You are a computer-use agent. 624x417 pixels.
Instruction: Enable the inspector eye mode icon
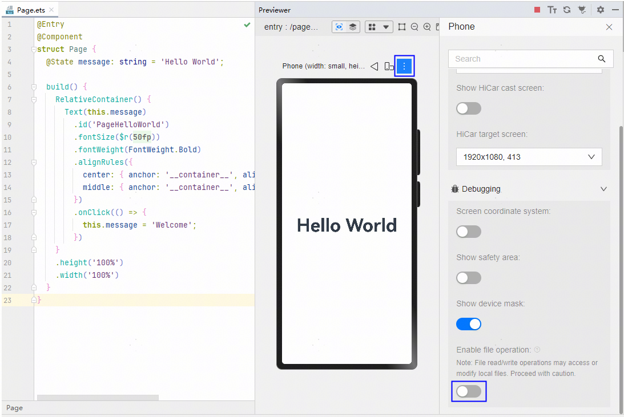(x=339, y=27)
